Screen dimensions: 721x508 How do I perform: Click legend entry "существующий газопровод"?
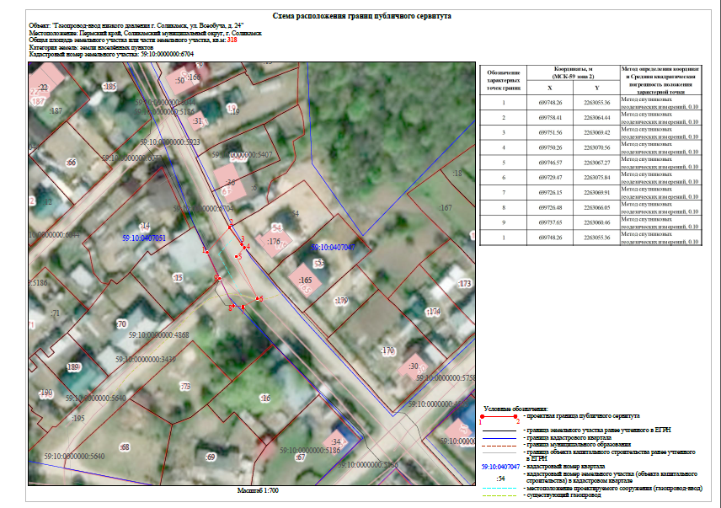click(563, 495)
